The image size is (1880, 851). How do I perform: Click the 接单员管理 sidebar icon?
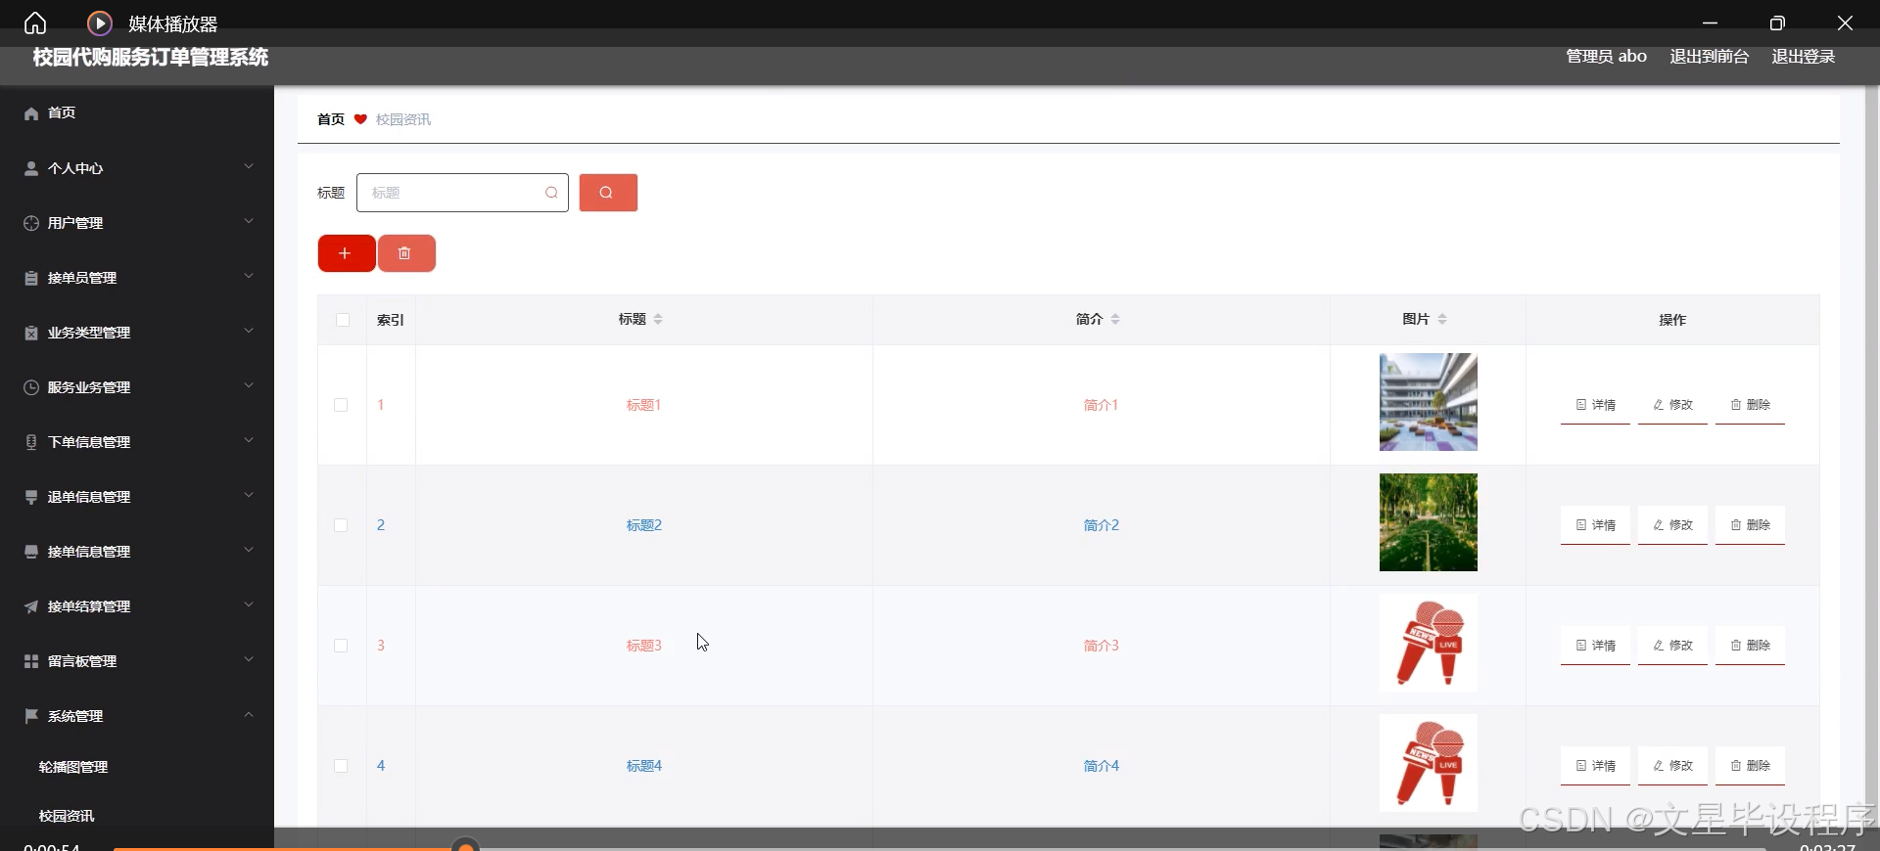click(31, 278)
